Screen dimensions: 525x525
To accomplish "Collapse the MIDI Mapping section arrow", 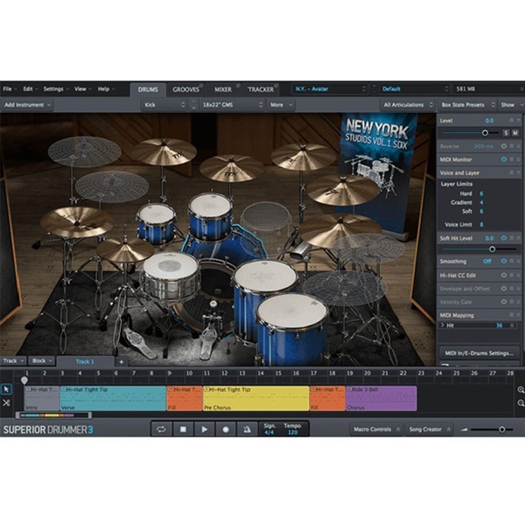I will pyautogui.click(x=519, y=315).
